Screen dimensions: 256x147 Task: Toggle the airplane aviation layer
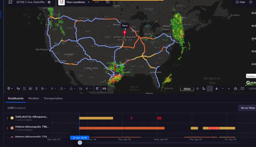pyautogui.click(x=87, y=89)
